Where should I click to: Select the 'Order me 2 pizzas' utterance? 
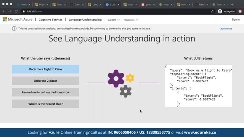click(45, 81)
